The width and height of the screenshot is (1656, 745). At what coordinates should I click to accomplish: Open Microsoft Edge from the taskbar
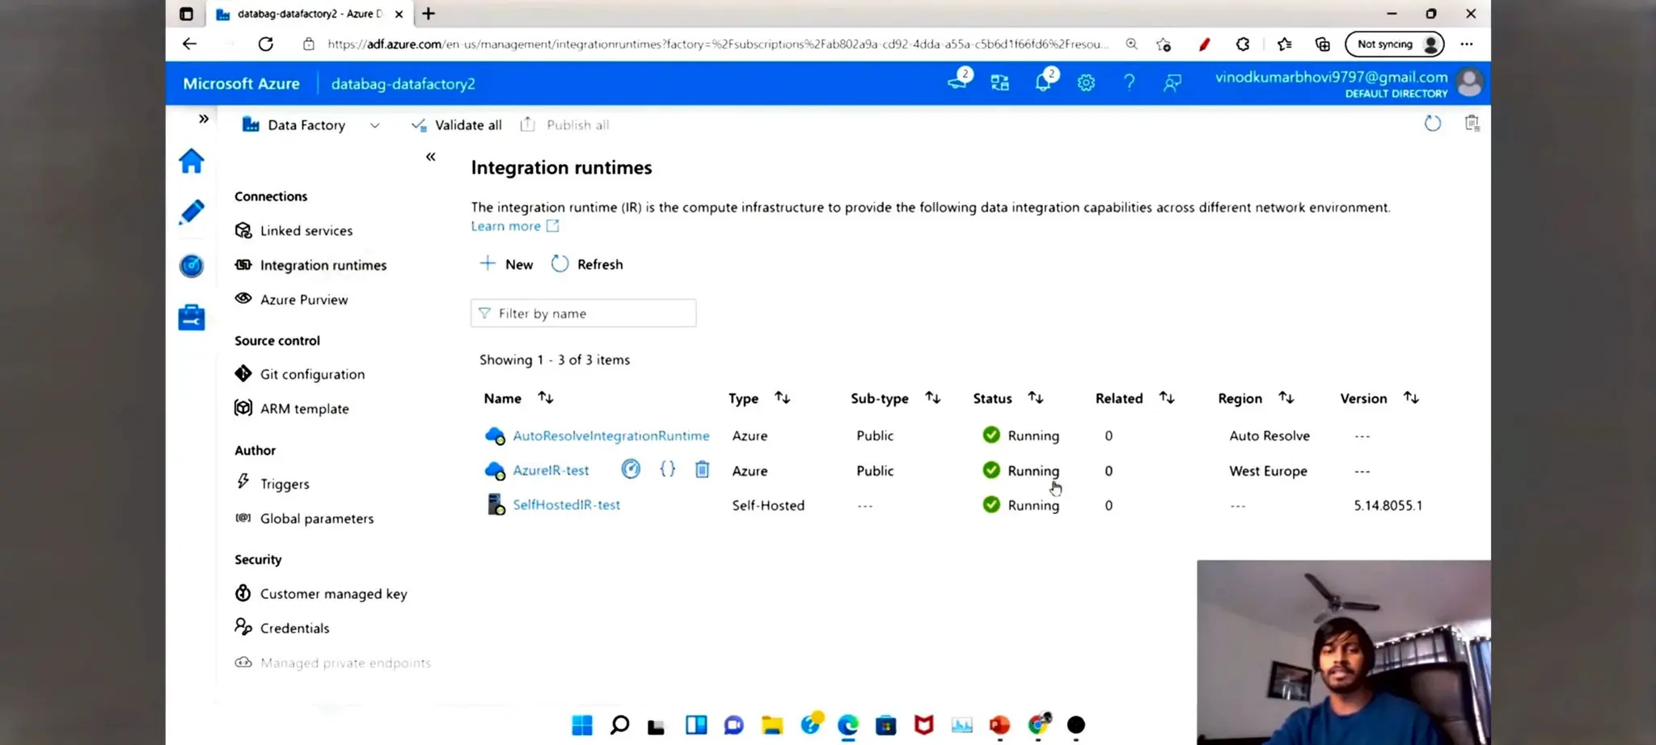(848, 726)
